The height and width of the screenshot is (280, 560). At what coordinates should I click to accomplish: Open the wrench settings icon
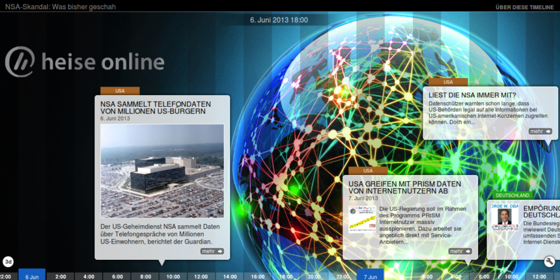[x=550, y=261]
